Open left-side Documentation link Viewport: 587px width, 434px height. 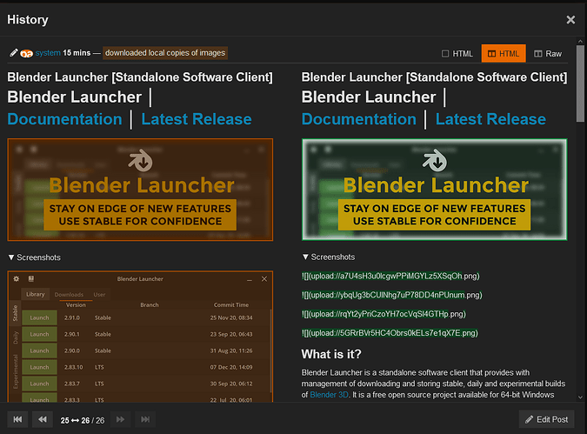tap(64, 119)
